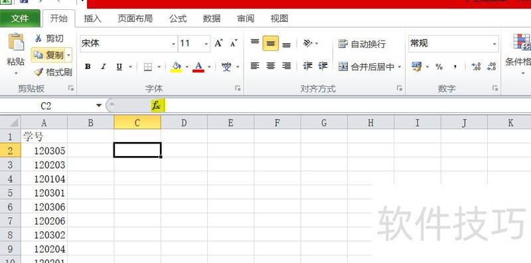
Task: Align text left in cell
Action: [255, 66]
